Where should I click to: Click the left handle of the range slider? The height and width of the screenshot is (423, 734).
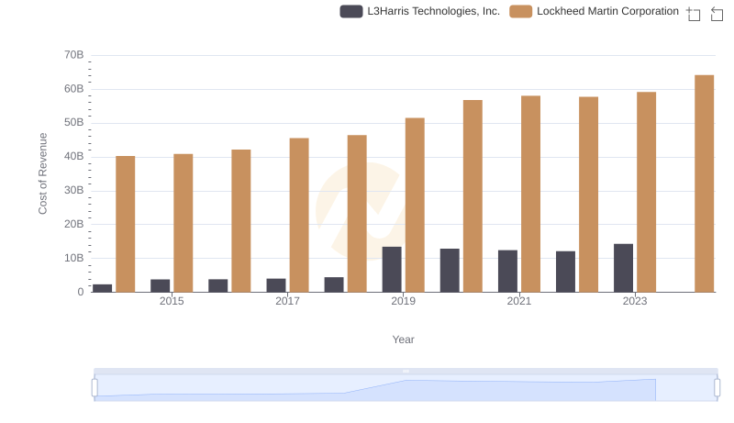95,388
